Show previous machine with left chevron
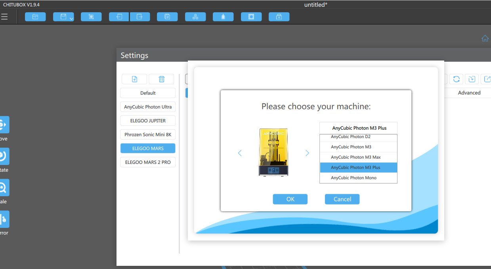 240,153
